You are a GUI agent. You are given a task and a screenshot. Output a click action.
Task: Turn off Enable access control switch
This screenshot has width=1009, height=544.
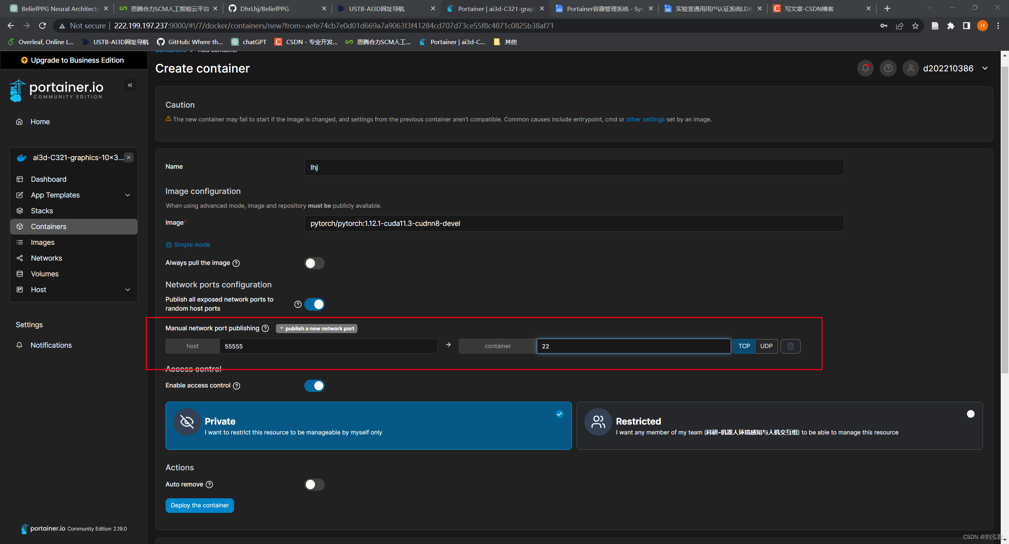coord(314,386)
